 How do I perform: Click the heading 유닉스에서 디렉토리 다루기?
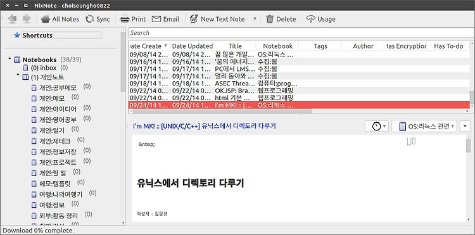click(190, 183)
